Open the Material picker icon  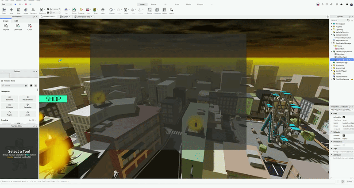click(x=111, y=11)
